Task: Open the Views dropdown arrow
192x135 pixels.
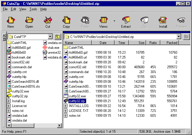Action: point(114,21)
